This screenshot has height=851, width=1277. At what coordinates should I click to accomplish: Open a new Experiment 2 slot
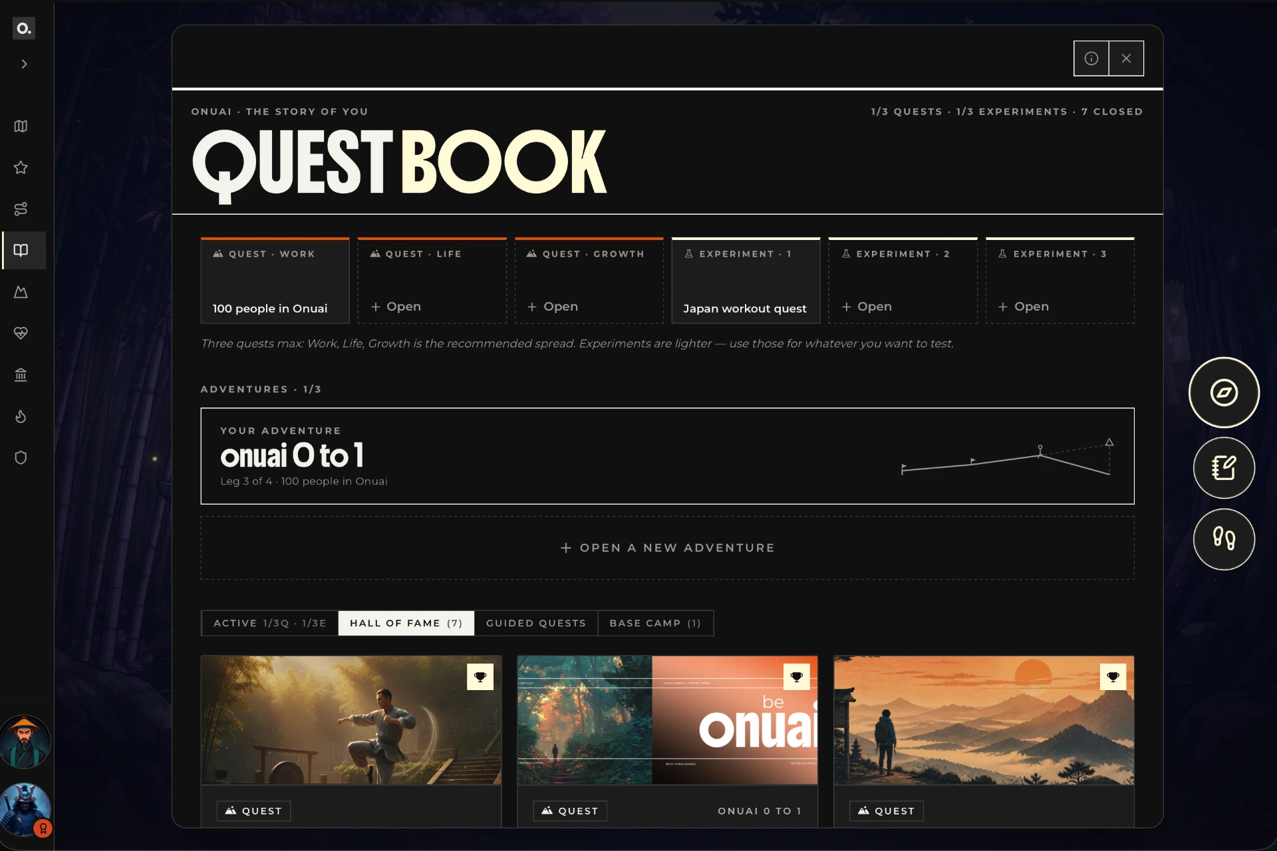click(903, 281)
